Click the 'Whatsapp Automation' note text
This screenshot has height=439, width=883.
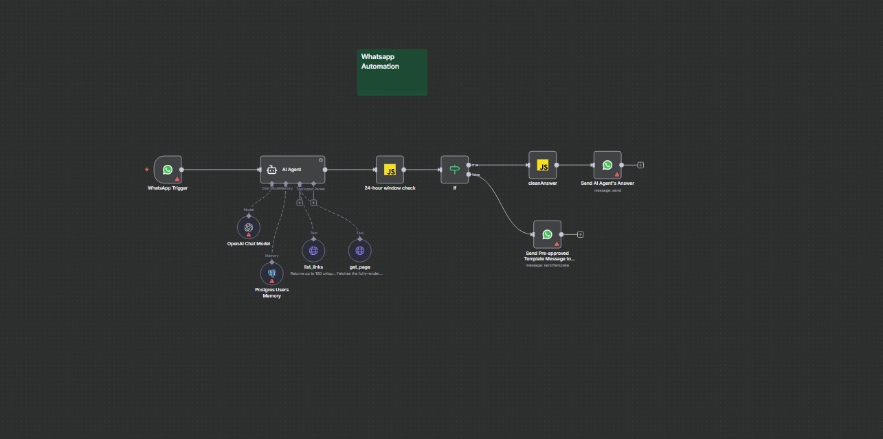pyautogui.click(x=380, y=61)
